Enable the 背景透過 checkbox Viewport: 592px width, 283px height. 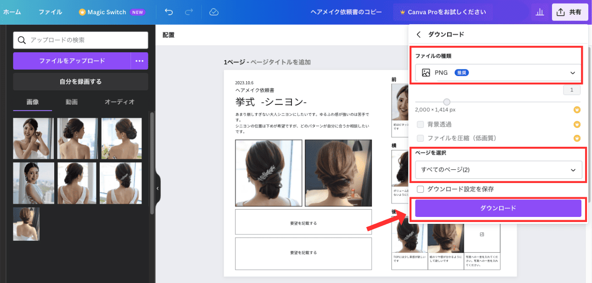(x=420, y=124)
